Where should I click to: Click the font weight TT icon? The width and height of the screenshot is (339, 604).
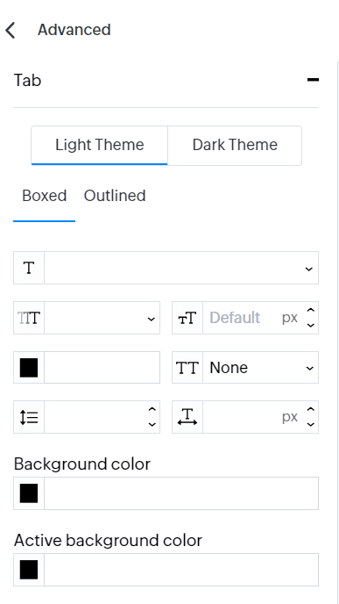(x=29, y=318)
